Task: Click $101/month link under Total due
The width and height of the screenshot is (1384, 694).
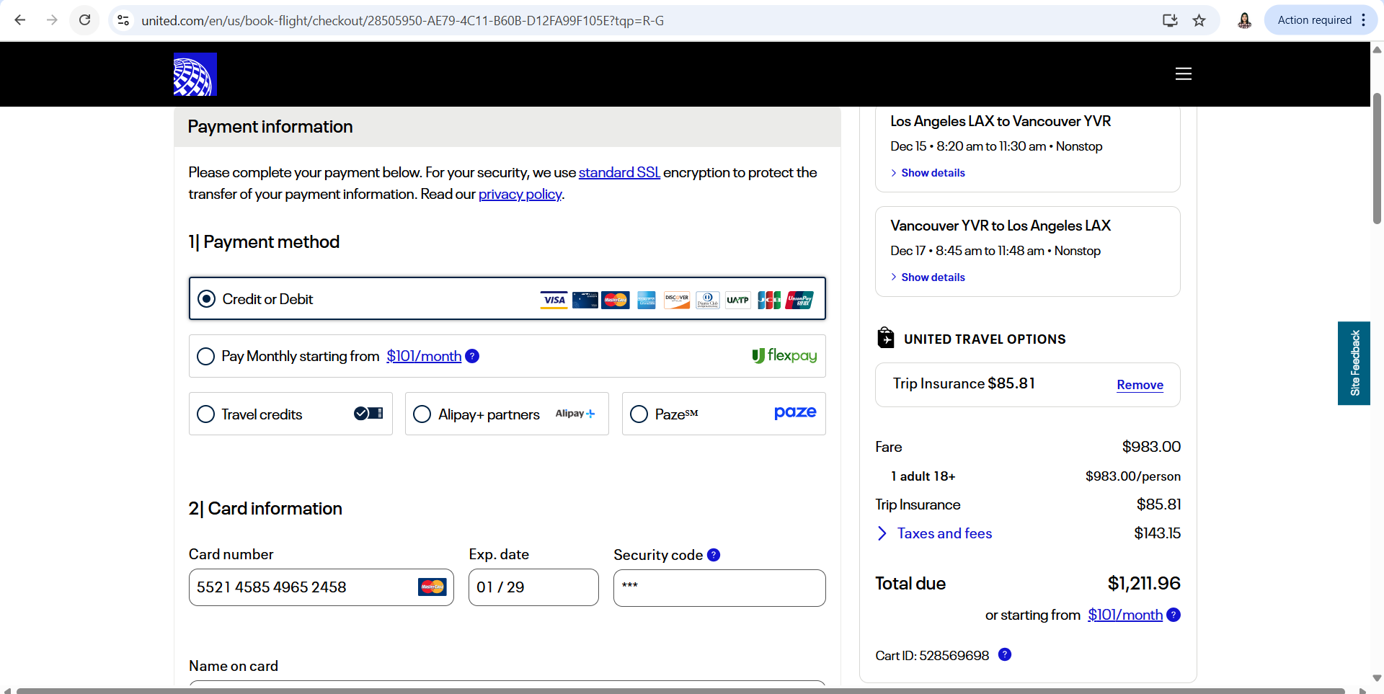Action: point(1125,615)
